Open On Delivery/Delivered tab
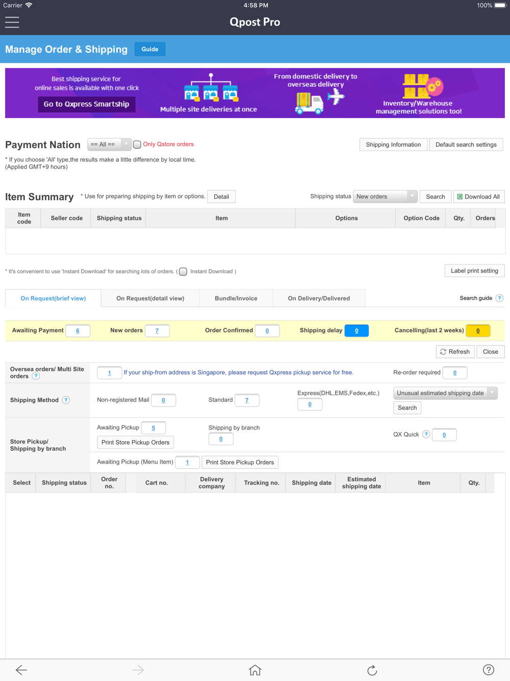The width and height of the screenshot is (510, 681). click(319, 298)
